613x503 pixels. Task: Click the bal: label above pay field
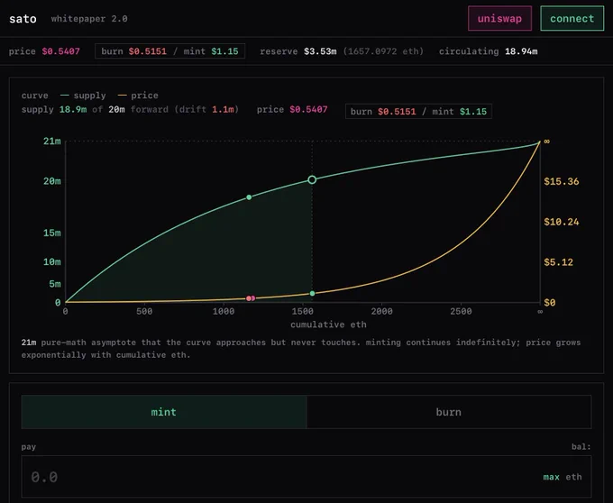[581, 446]
